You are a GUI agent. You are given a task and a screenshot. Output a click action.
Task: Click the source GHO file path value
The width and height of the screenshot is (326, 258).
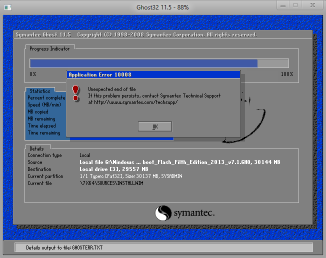(x=180, y=162)
